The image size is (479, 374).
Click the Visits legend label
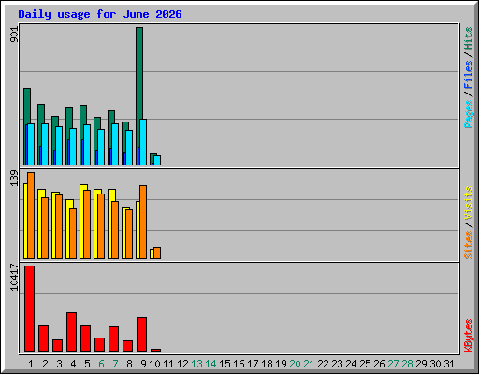tap(469, 204)
